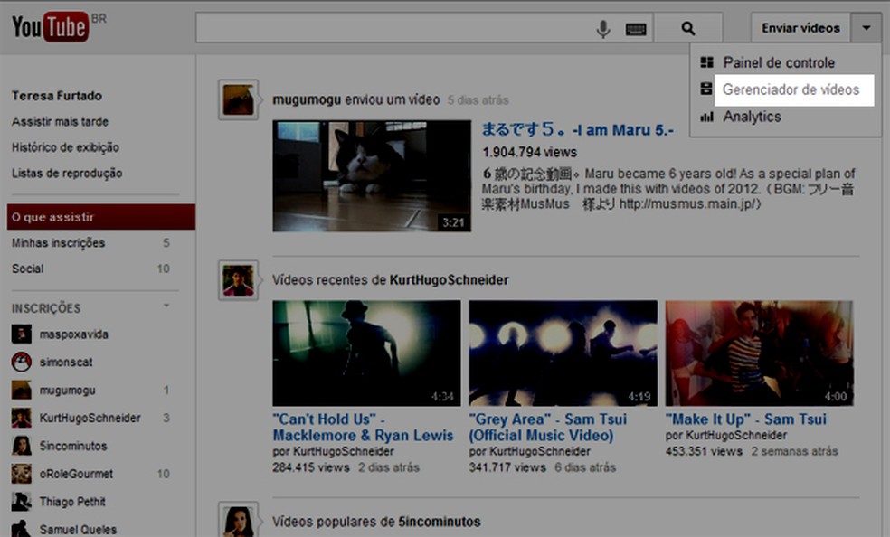Click the search magnifier button

(688, 28)
